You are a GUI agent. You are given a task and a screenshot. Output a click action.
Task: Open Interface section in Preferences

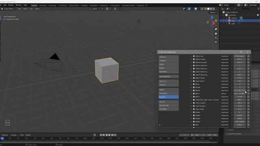click(x=169, y=57)
